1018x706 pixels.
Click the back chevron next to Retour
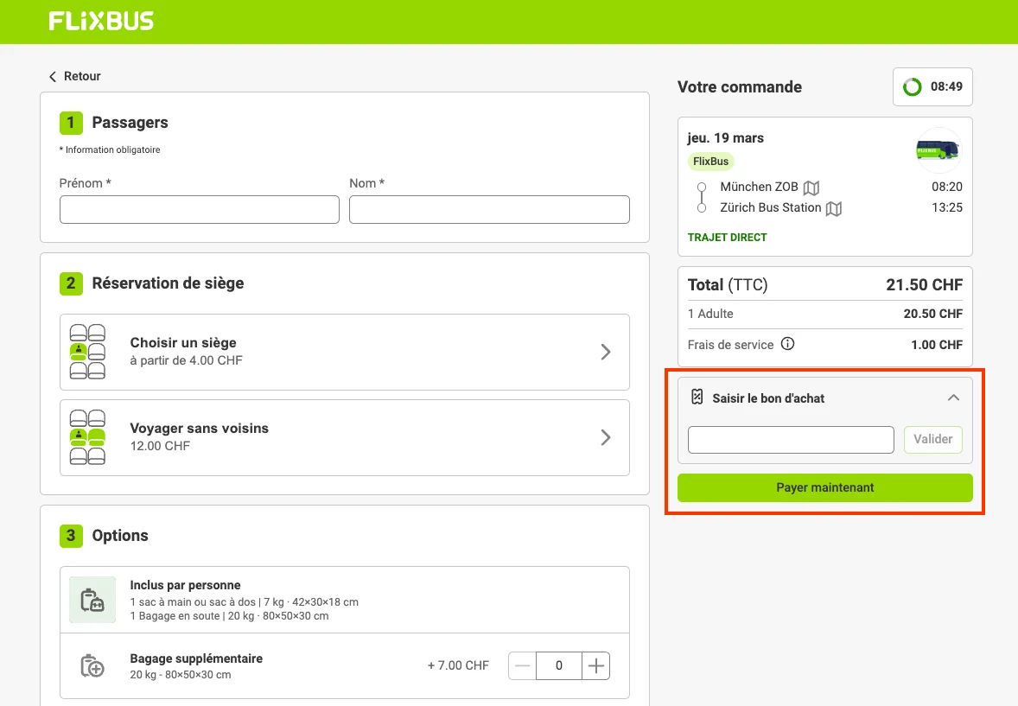pyautogui.click(x=52, y=76)
